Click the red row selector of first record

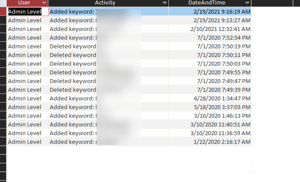click(3, 12)
